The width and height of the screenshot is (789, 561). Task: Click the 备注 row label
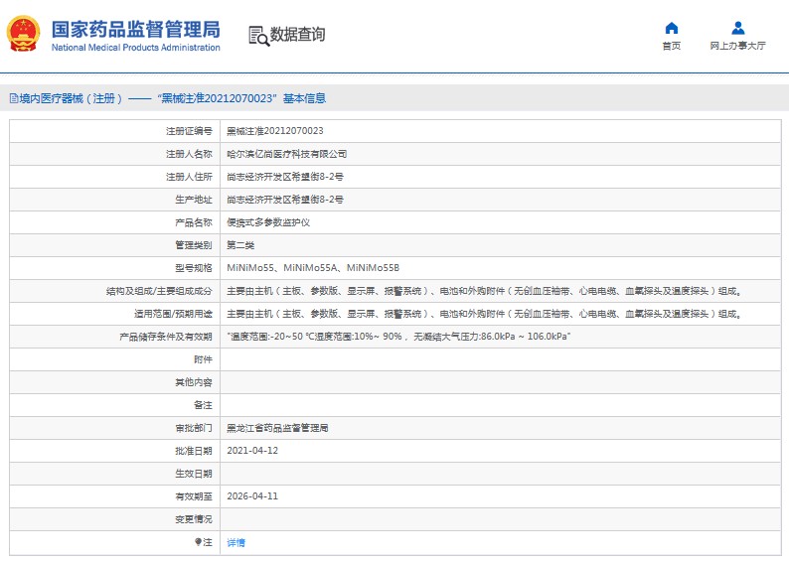pos(203,405)
